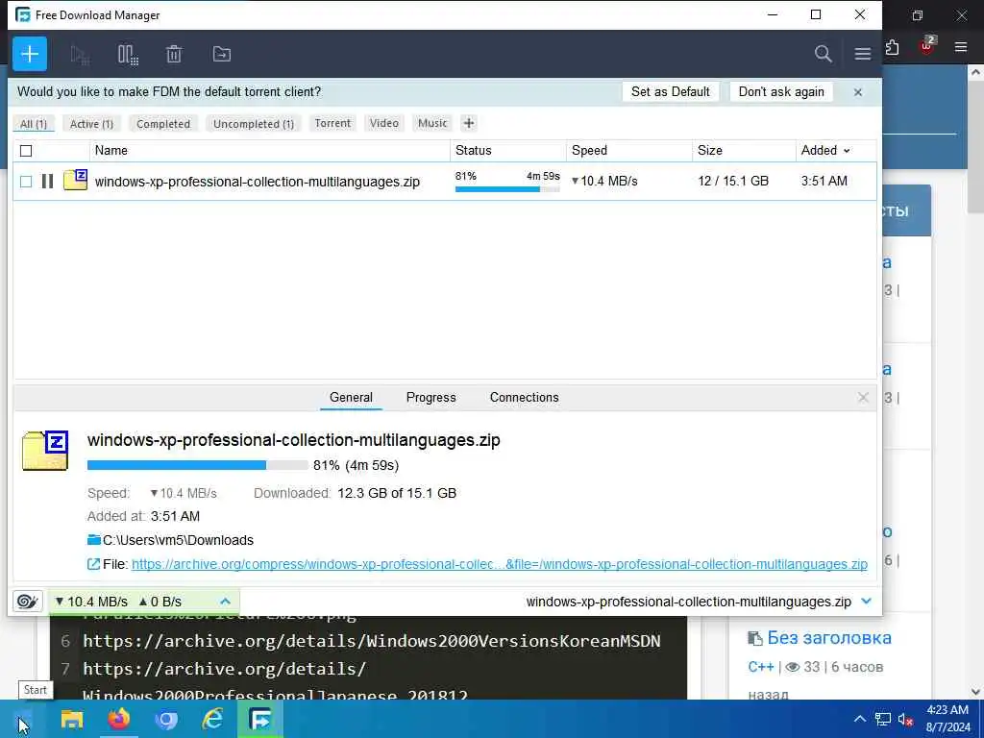Toggle snail mode icon in status bar
This screenshot has height=738, width=984.
[x=28, y=602]
